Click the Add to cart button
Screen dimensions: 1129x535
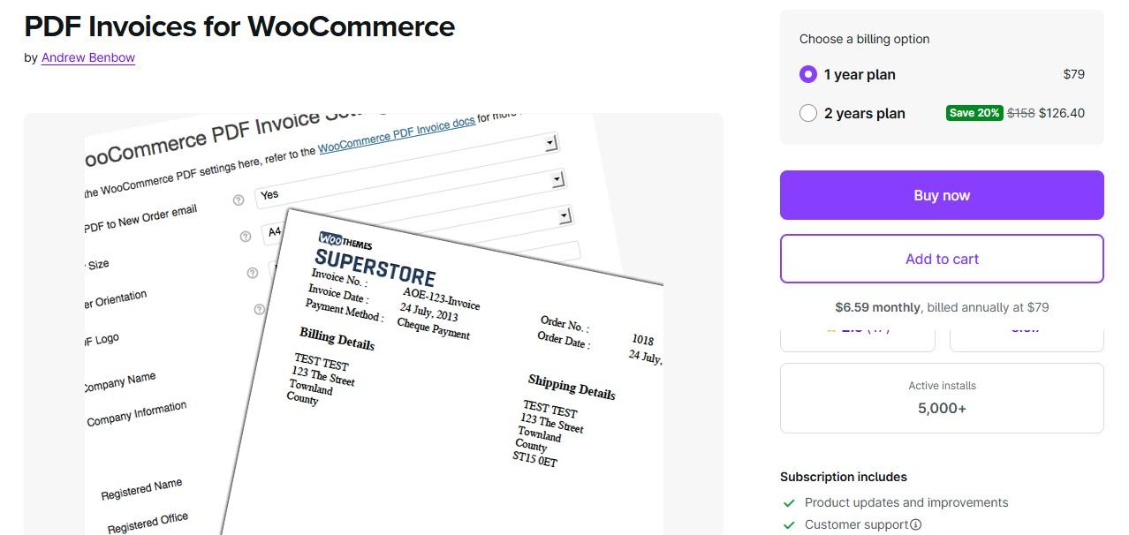[x=942, y=259]
